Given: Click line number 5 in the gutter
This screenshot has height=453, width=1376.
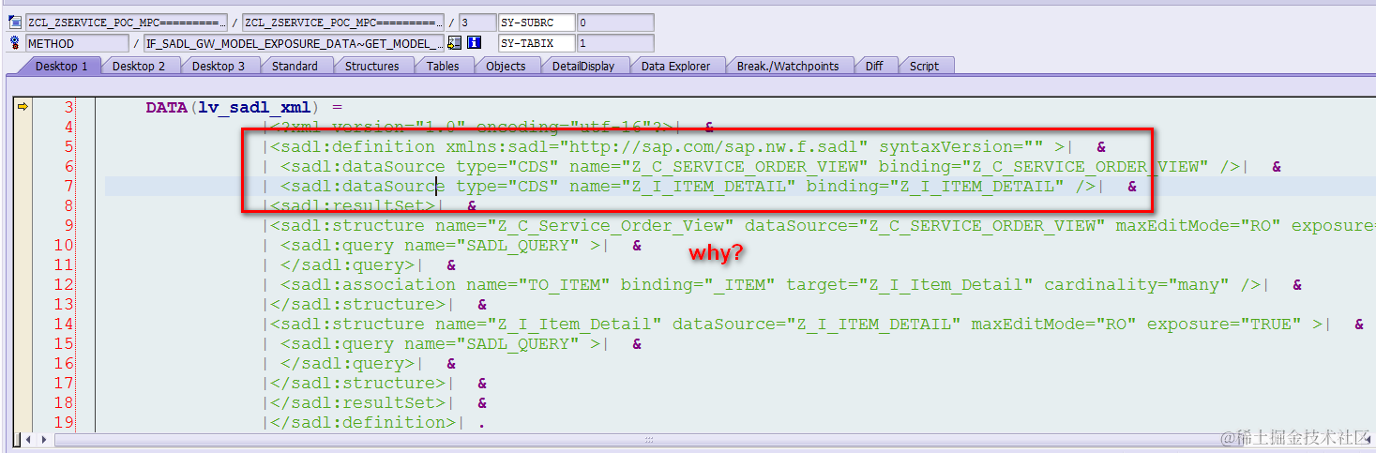Looking at the screenshot, I should click(x=68, y=147).
